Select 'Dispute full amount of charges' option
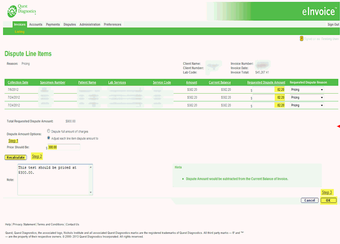 [x=49, y=131]
